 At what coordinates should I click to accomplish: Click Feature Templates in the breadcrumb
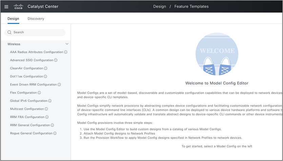tap(191, 6)
